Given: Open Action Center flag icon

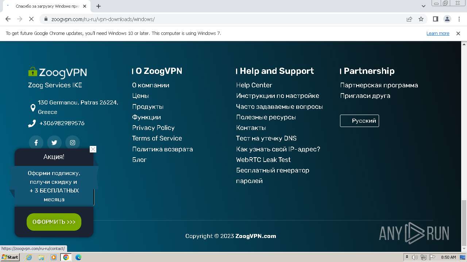Looking at the screenshot, I should [432, 257].
